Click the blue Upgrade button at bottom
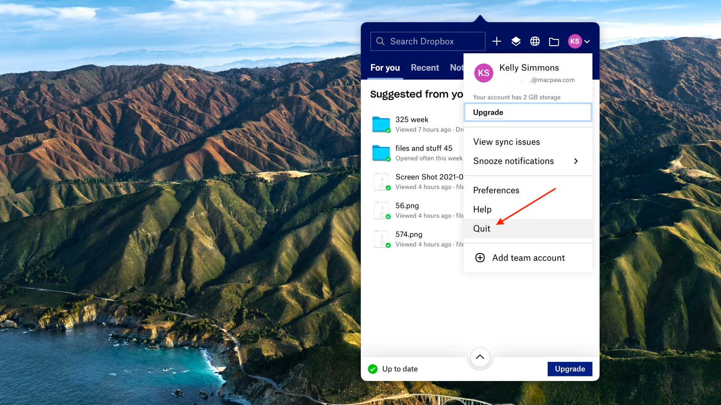This screenshot has width=721, height=405. tap(570, 369)
